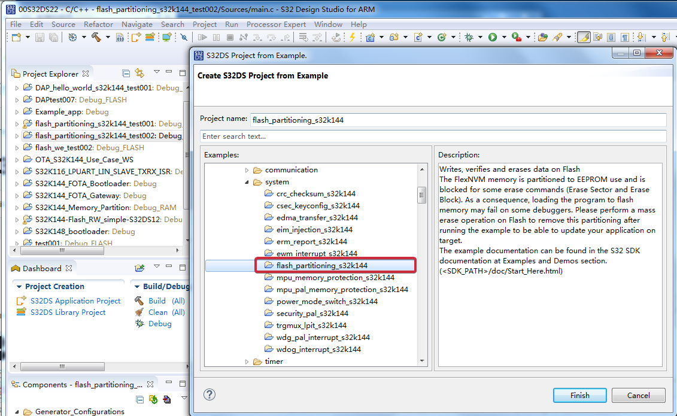Image resolution: width=677 pixels, height=416 pixels.
Task: Collapse the Project Creation section
Action: [19, 287]
